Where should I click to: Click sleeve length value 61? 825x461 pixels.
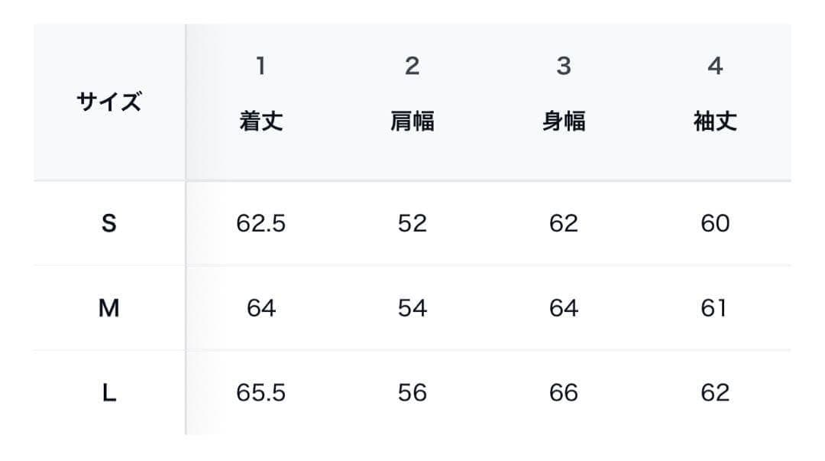point(715,308)
